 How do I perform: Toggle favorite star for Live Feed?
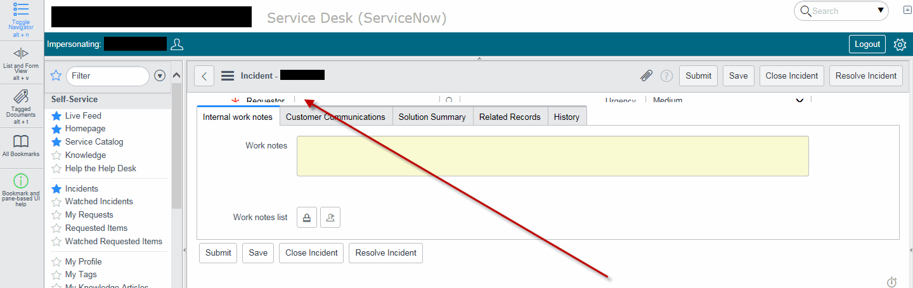pos(56,115)
